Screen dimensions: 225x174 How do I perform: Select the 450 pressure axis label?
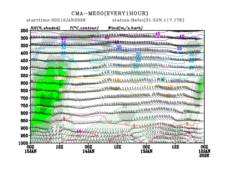click(24, 61)
